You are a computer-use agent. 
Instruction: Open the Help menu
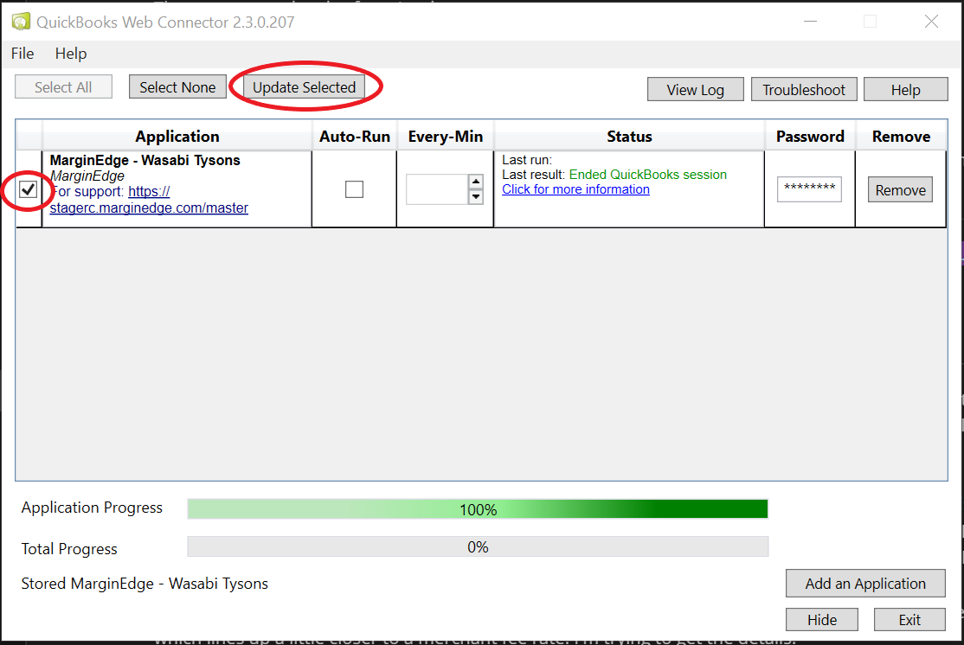click(x=71, y=54)
